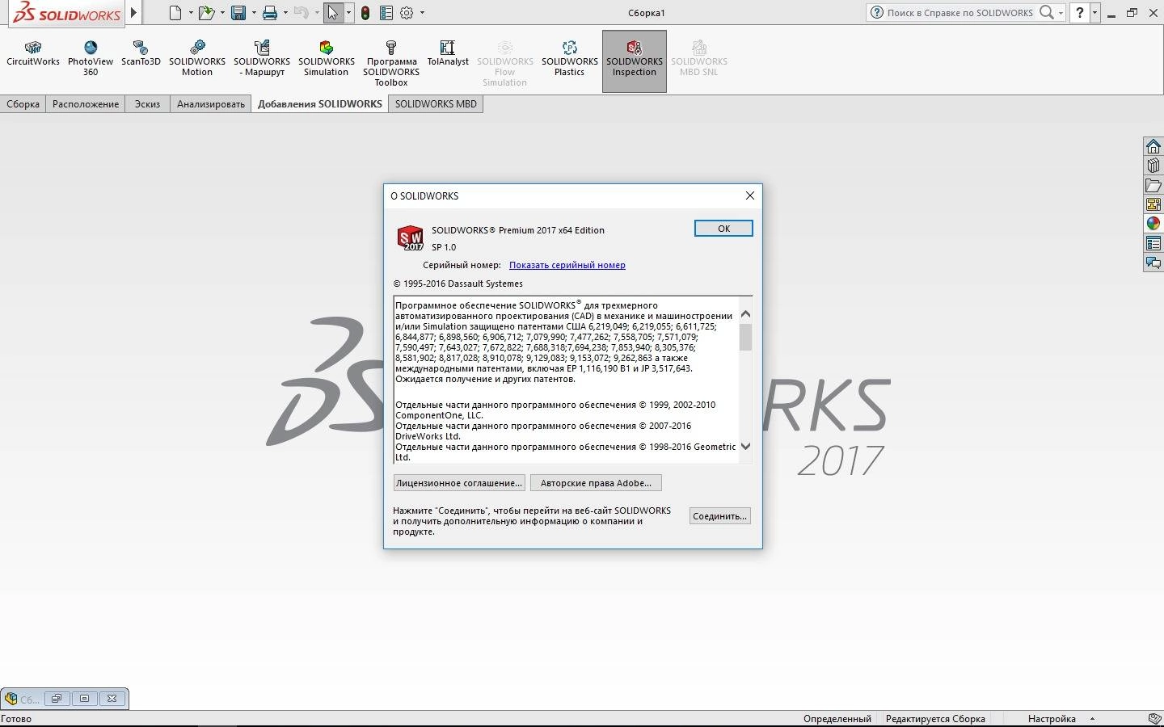Click the Help question mark button

pyautogui.click(x=1080, y=13)
